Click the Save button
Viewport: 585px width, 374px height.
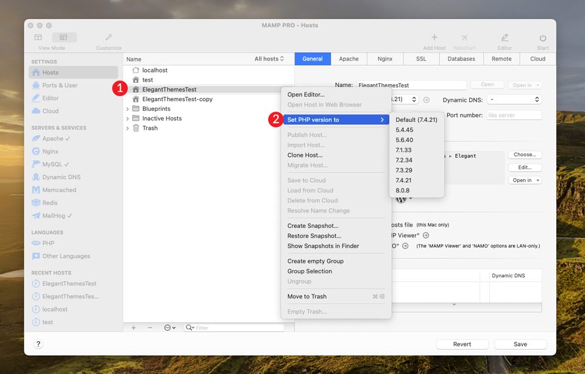(x=520, y=344)
